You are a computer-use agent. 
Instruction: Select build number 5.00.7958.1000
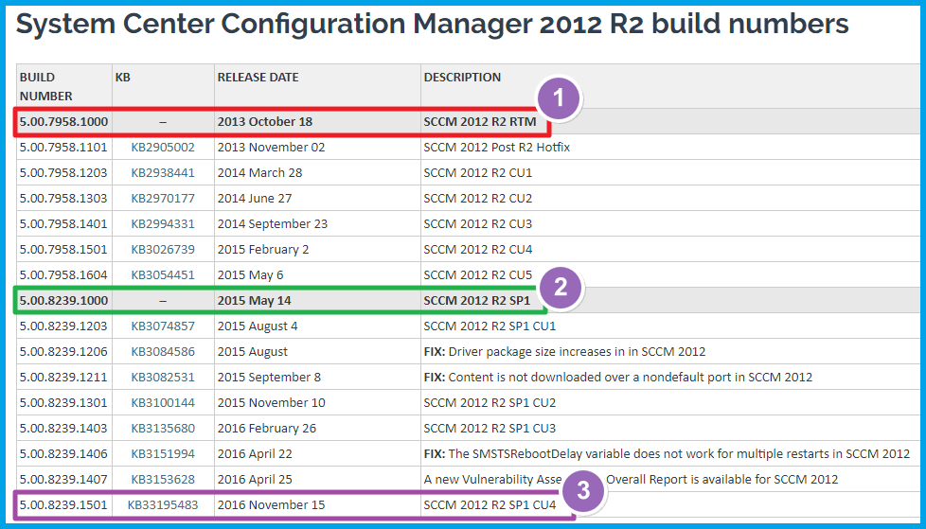coord(63,122)
